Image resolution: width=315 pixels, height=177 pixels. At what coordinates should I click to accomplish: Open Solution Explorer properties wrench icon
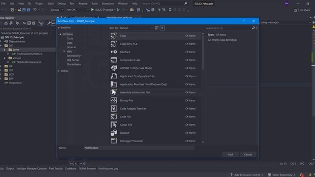pyautogui.click(x=49, y=23)
